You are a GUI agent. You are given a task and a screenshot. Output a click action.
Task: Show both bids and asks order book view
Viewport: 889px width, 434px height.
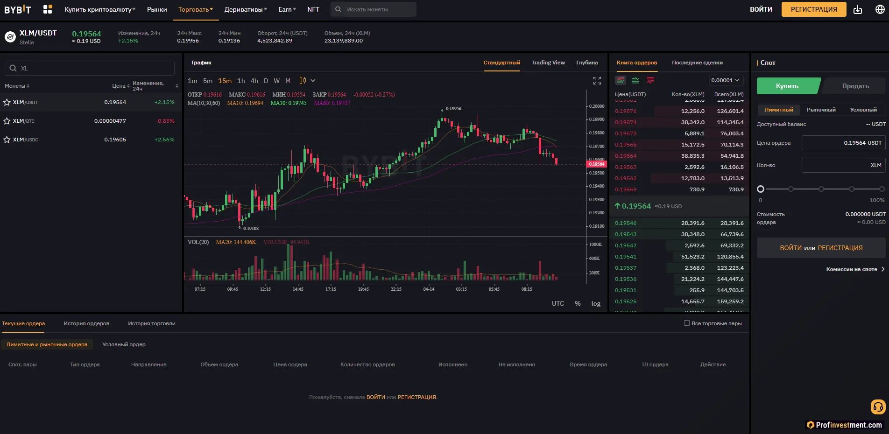click(x=621, y=80)
